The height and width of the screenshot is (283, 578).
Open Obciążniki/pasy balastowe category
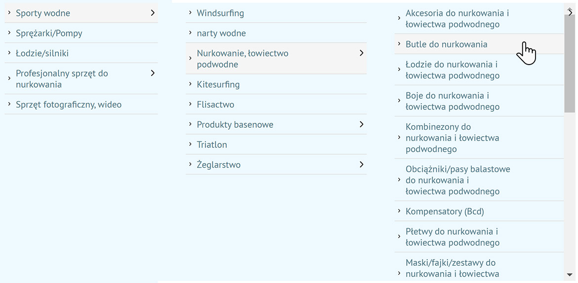pos(457,180)
